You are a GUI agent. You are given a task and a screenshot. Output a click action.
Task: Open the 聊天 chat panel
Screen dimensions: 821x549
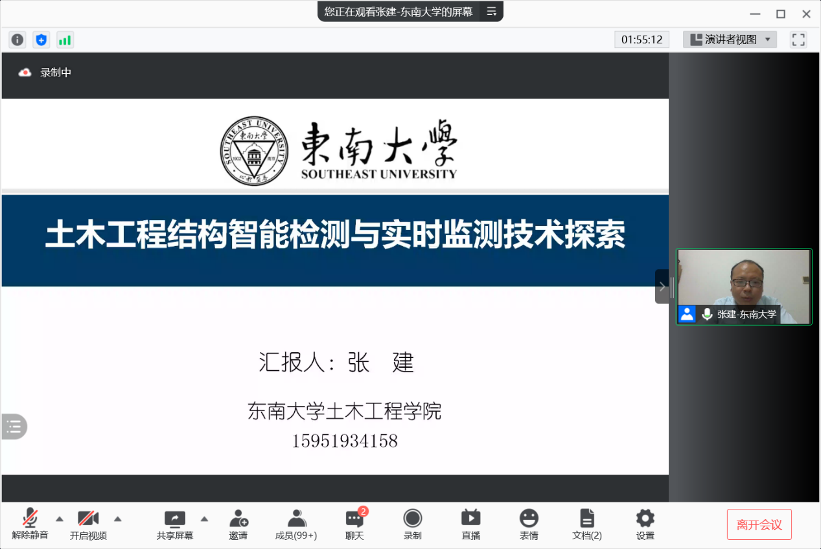point(354,524)
